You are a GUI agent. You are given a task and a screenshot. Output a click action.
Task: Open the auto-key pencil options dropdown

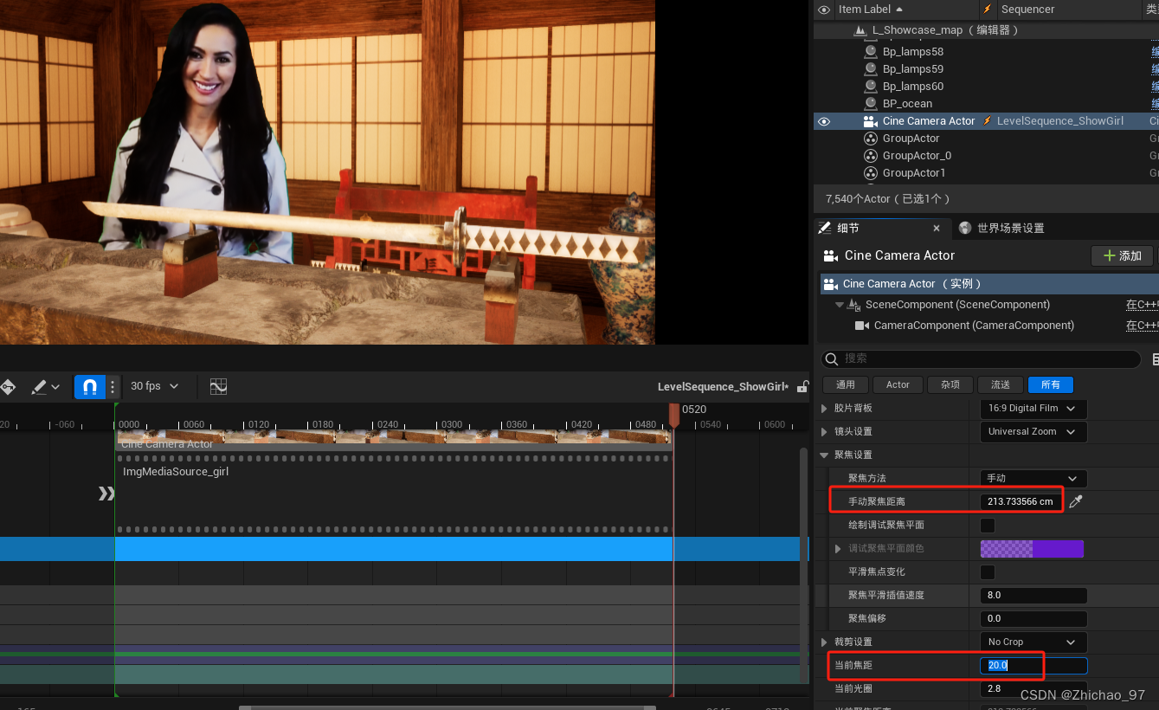tap(46, 387)
